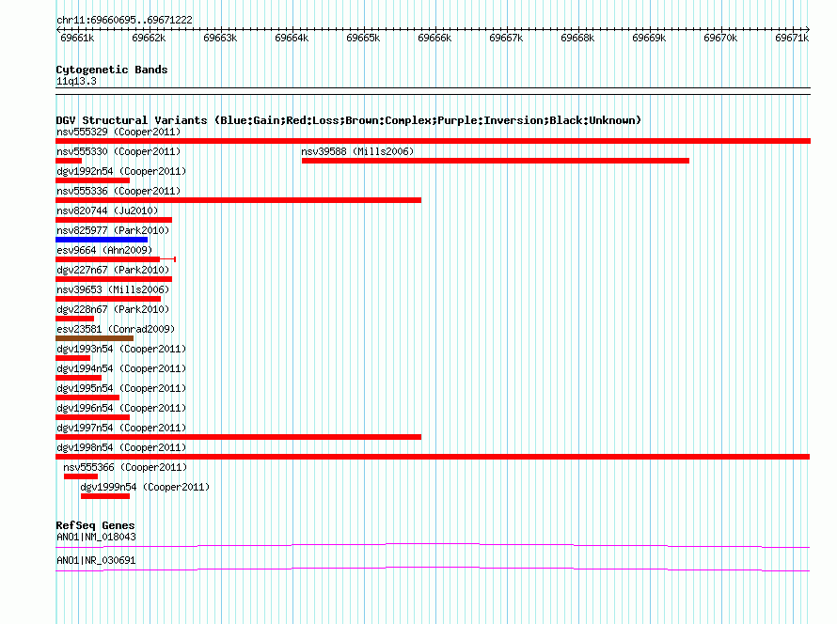Click nsv555336 (Cooper2011) variant label
The height and width of the screenshot is (624, 837).
tap(118, 191)
